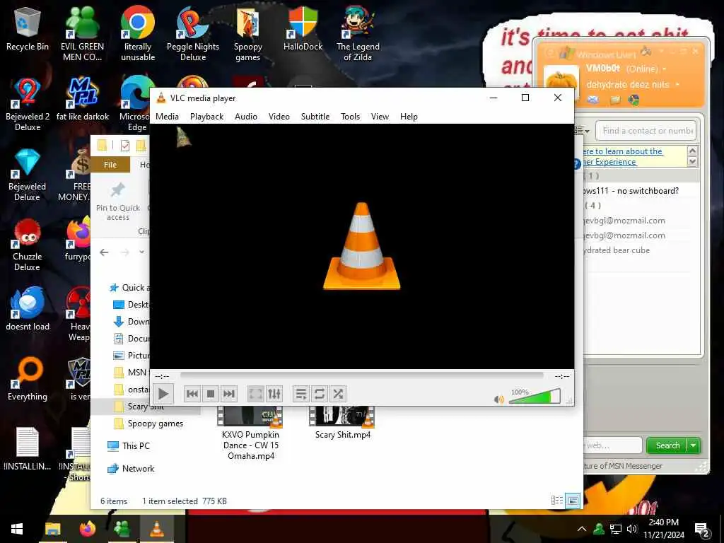The width and height of the screenshot is (724, 543).
Task: Click Explorer properties quick access checkmark icon
Action: pyautogui.click(x=124, y=146)
